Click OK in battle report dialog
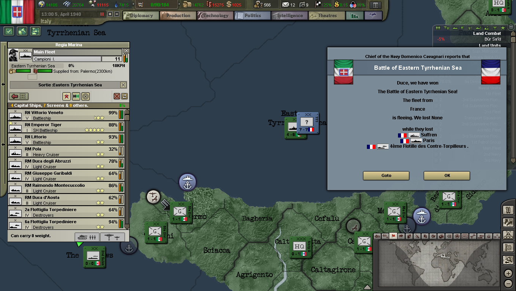The image size is (516, 291). (x=447, y=175)
